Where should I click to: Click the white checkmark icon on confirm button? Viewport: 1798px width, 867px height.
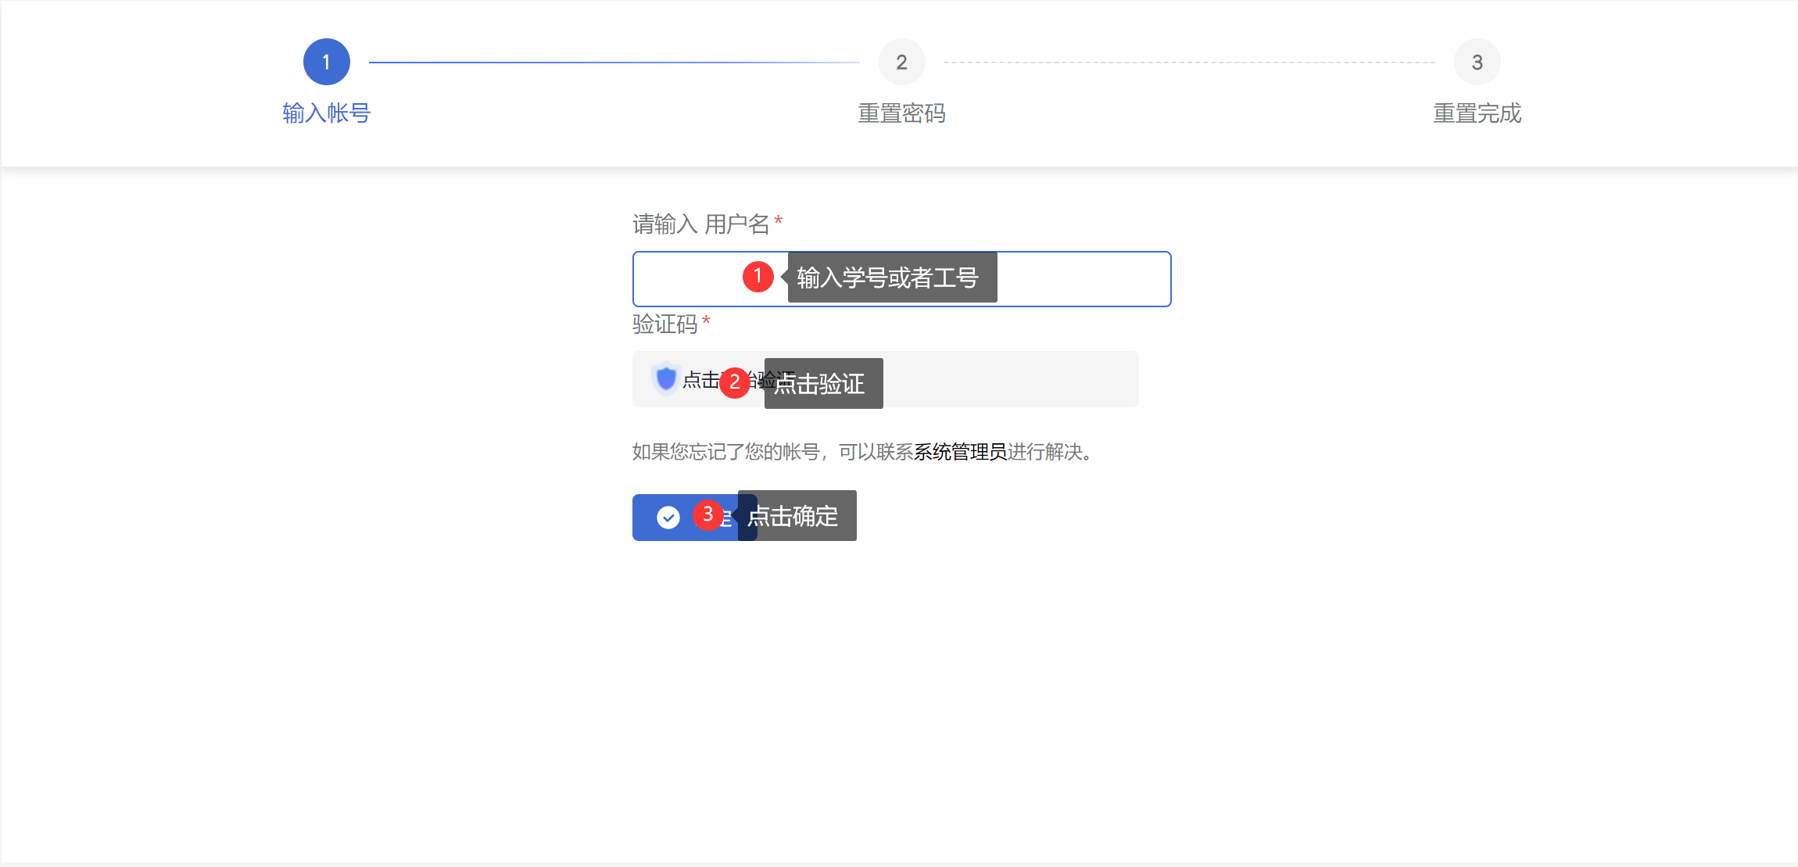tap(668, 518)
